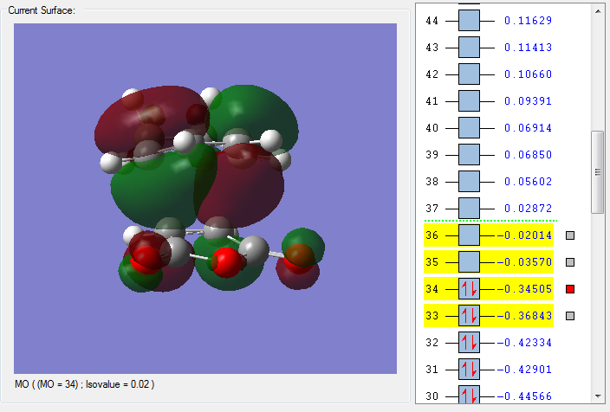
Task: Click energy value -0.42334
Action: click(x=524, y=343)
